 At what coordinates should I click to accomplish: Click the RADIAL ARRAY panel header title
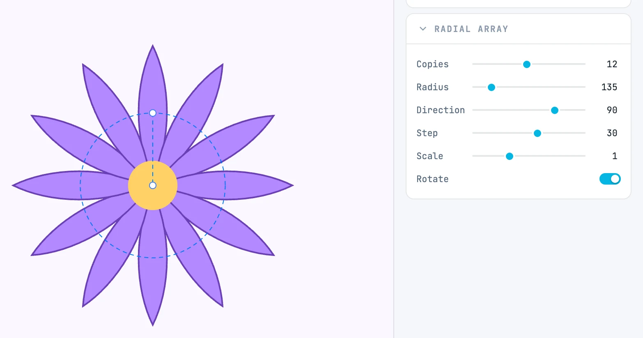tap(471, 29)
